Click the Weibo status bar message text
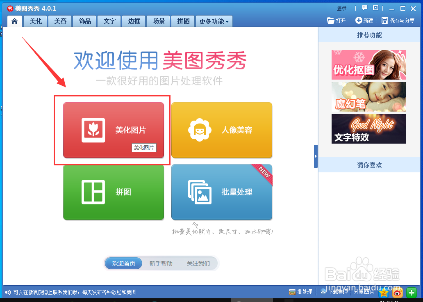The height and width of the screenshot is (302, 423). 75,292
